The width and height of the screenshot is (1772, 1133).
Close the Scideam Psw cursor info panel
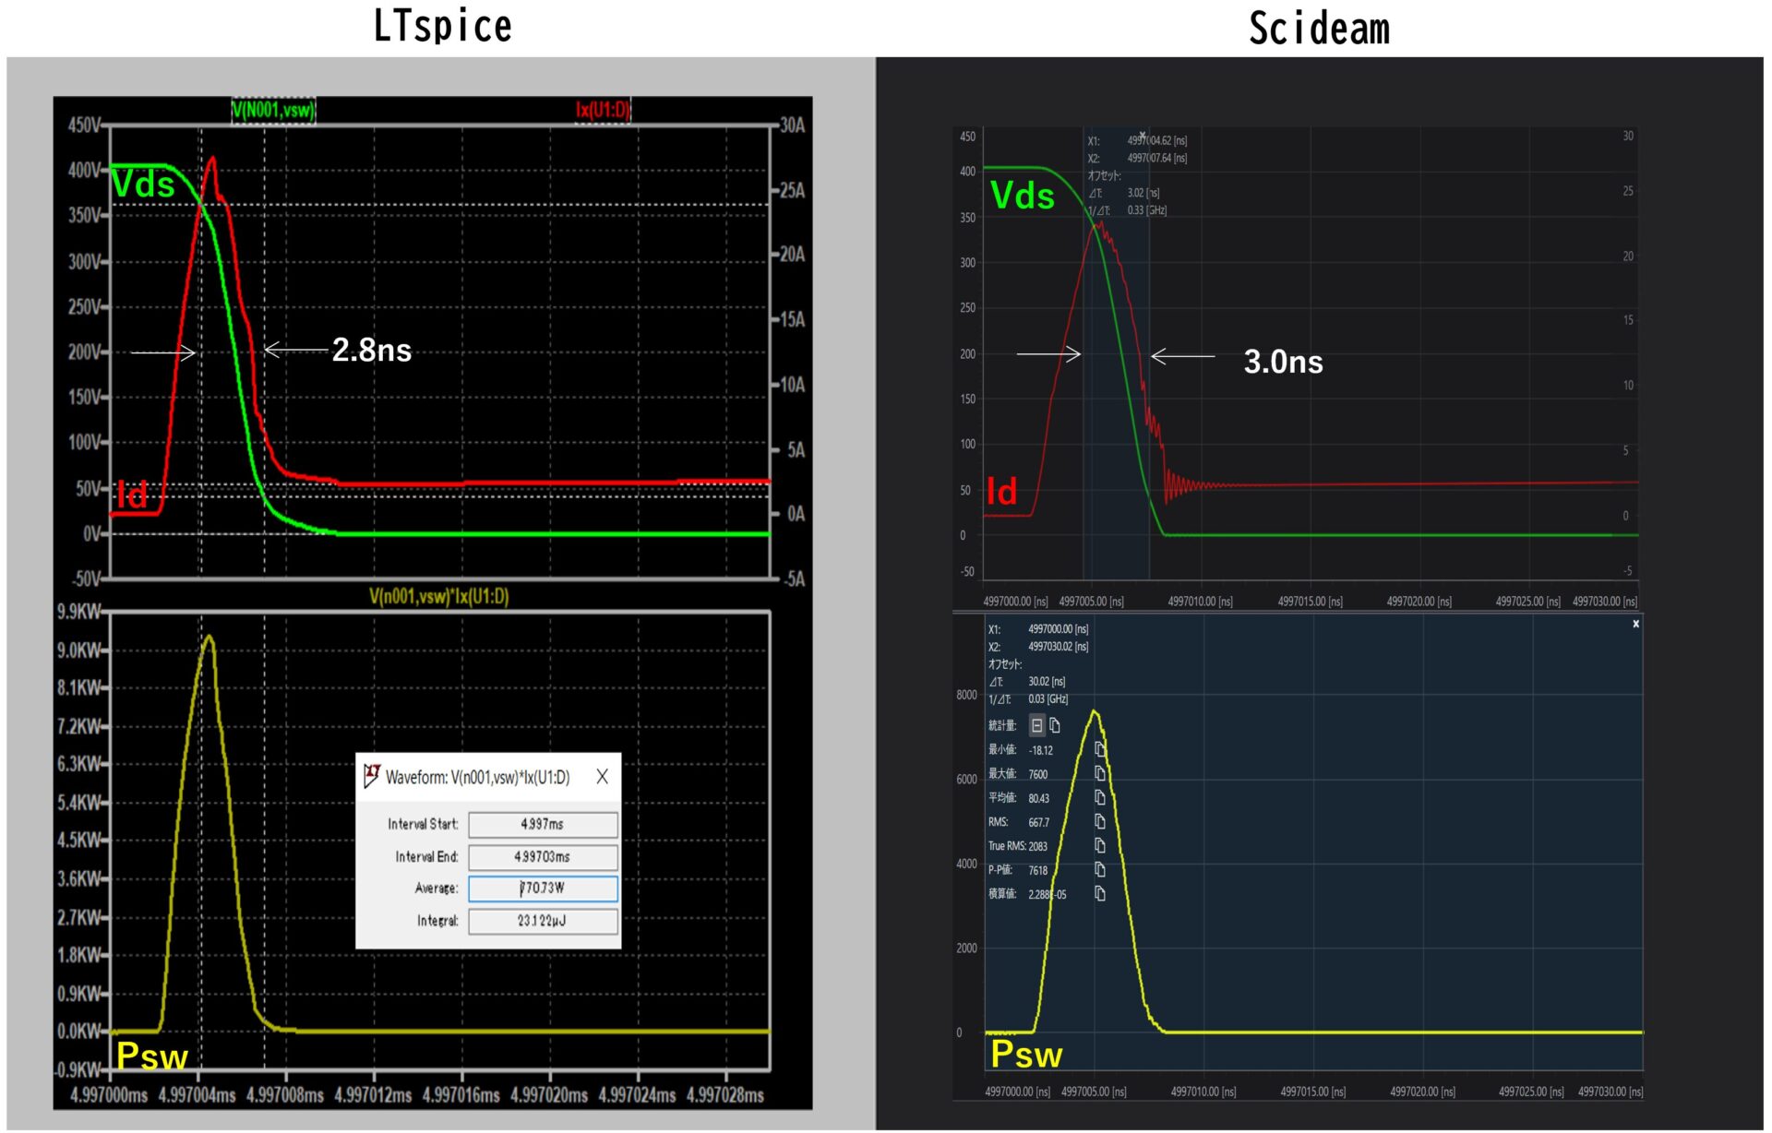pyautogui.click(x=1635, y=625)
